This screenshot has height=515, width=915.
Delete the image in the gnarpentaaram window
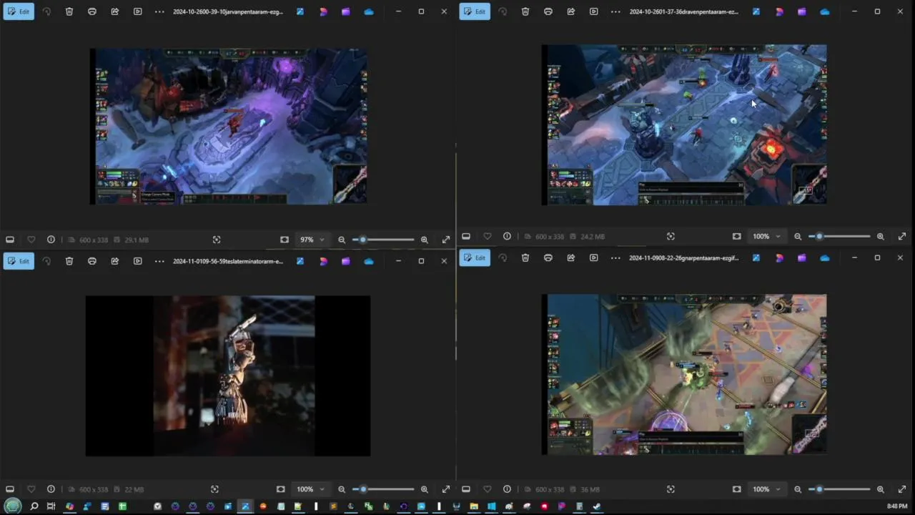click(525, 257)
